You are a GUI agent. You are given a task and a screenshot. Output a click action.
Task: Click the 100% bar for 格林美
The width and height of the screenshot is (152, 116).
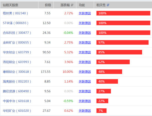point(123,13)
